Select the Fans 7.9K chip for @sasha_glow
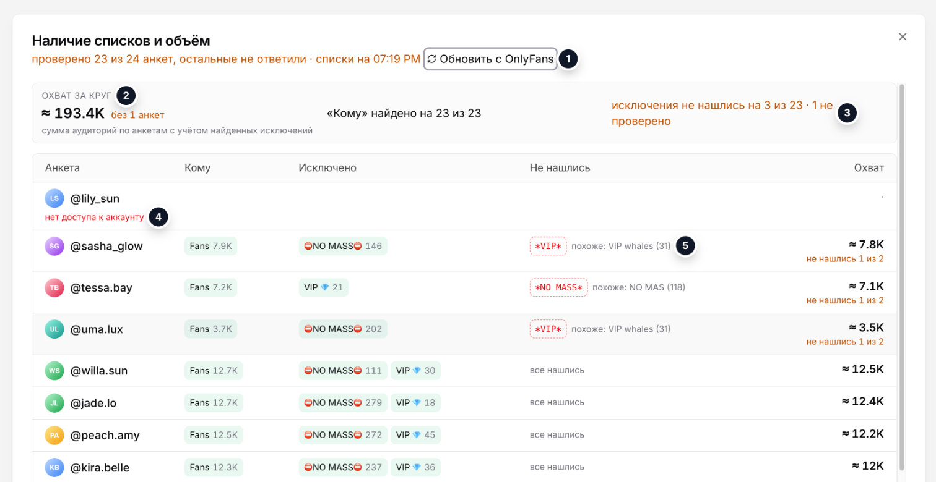Viewport: 936px width, 482px height. click(210, 246)
